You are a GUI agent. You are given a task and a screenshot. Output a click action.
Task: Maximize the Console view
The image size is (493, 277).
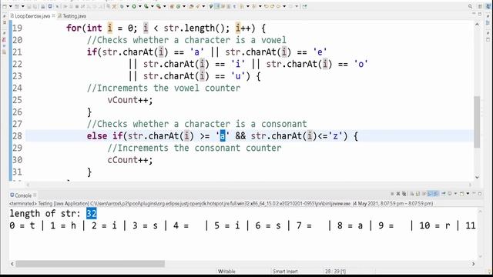480,194
